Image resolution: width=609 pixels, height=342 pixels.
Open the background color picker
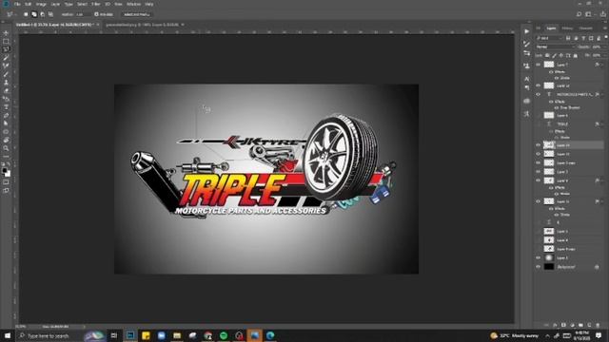pyautogui.click(x=8, y=174)
